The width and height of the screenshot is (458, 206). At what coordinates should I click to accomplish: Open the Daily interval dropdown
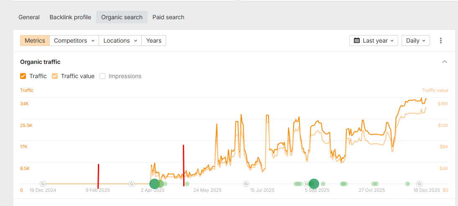point(415,41)
